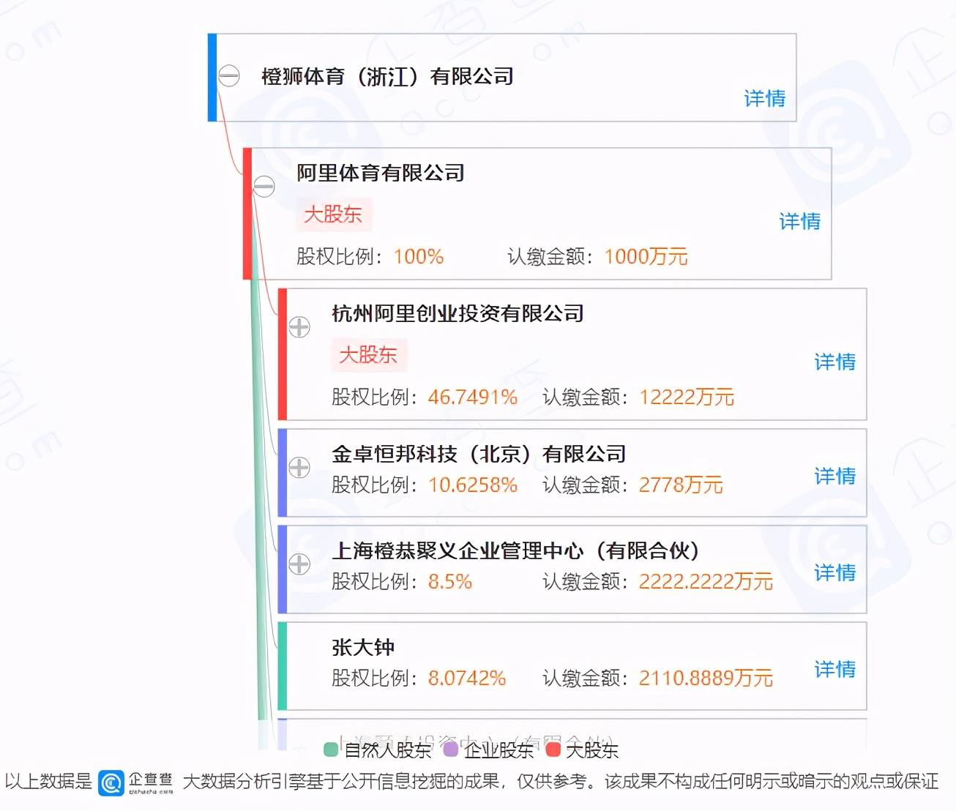Collapse the 阿里体育有限公司 node

tap(264, 187)
